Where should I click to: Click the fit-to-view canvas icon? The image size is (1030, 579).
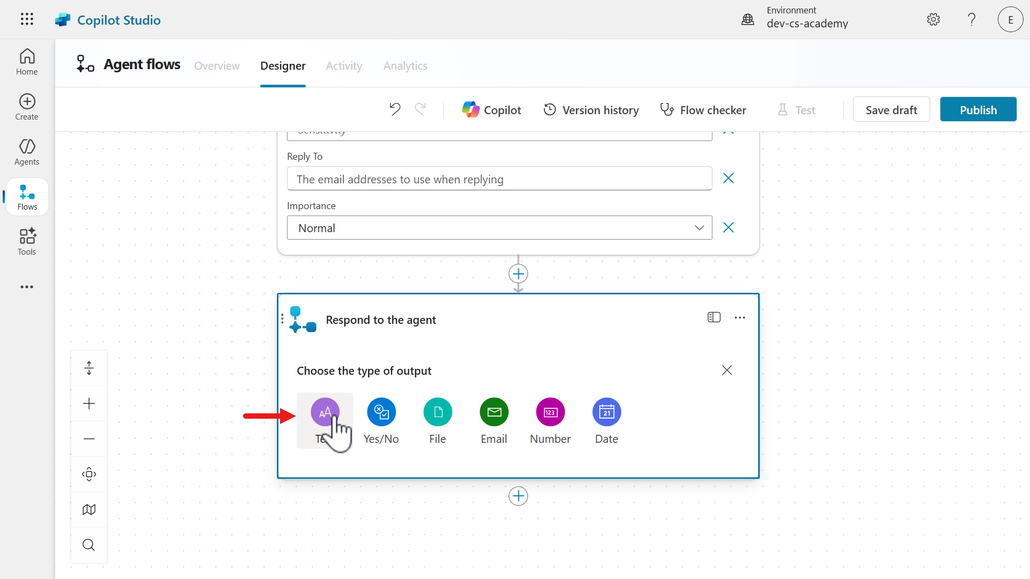pos(89,474)
